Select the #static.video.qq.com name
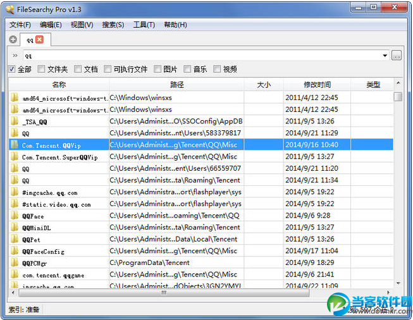This screenshot has height=320, width=413. coord(56,205)
